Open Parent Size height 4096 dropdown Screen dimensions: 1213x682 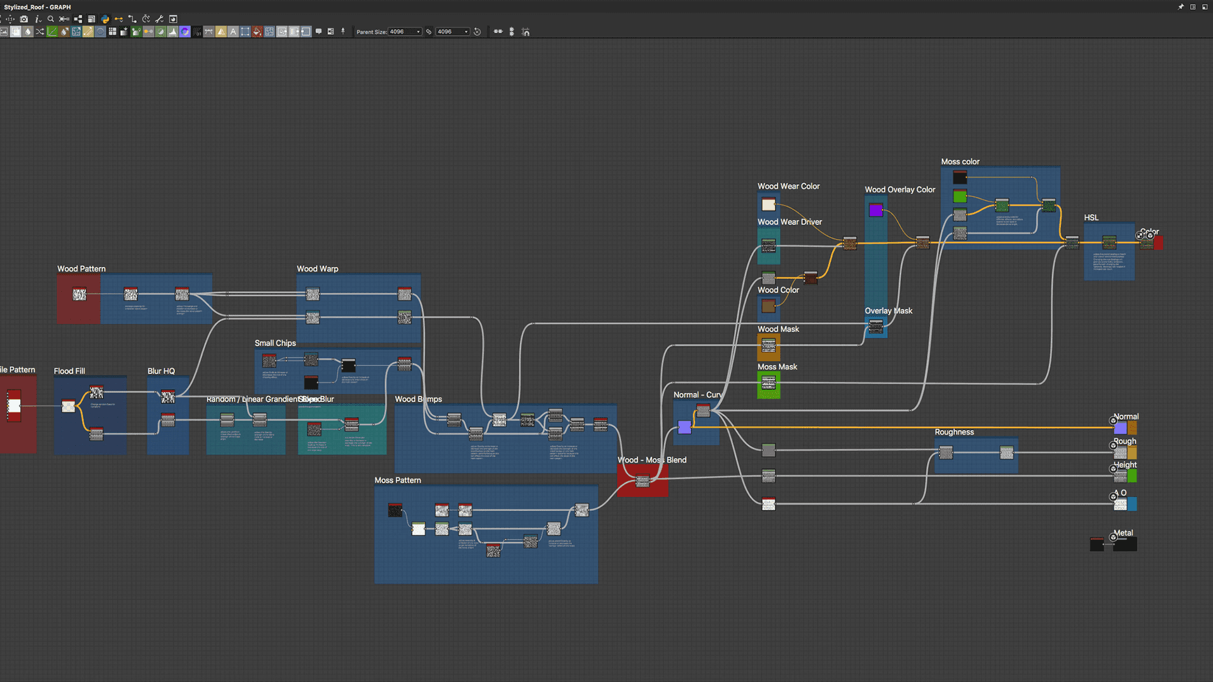click(466, 32)
